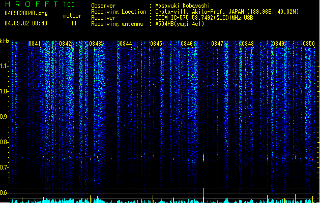
Task: Click the 0842 time marker
Action: tap(65, 44)
